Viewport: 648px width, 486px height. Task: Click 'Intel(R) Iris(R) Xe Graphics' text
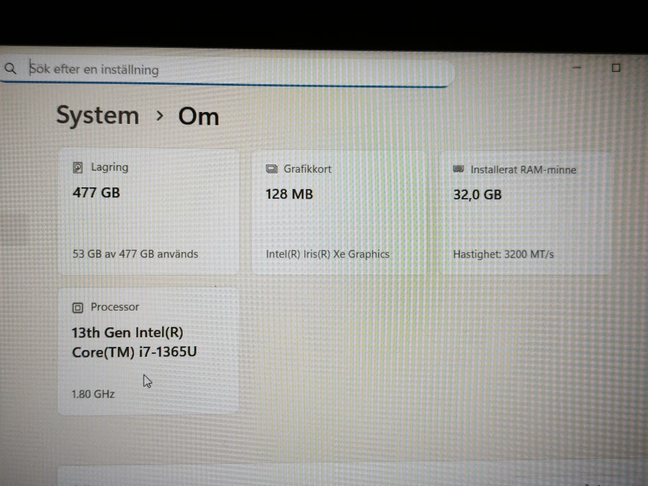328,254
